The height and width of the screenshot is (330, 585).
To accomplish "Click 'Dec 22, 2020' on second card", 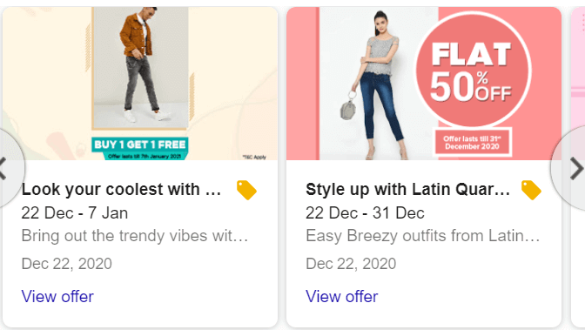I will coord(351,264).
